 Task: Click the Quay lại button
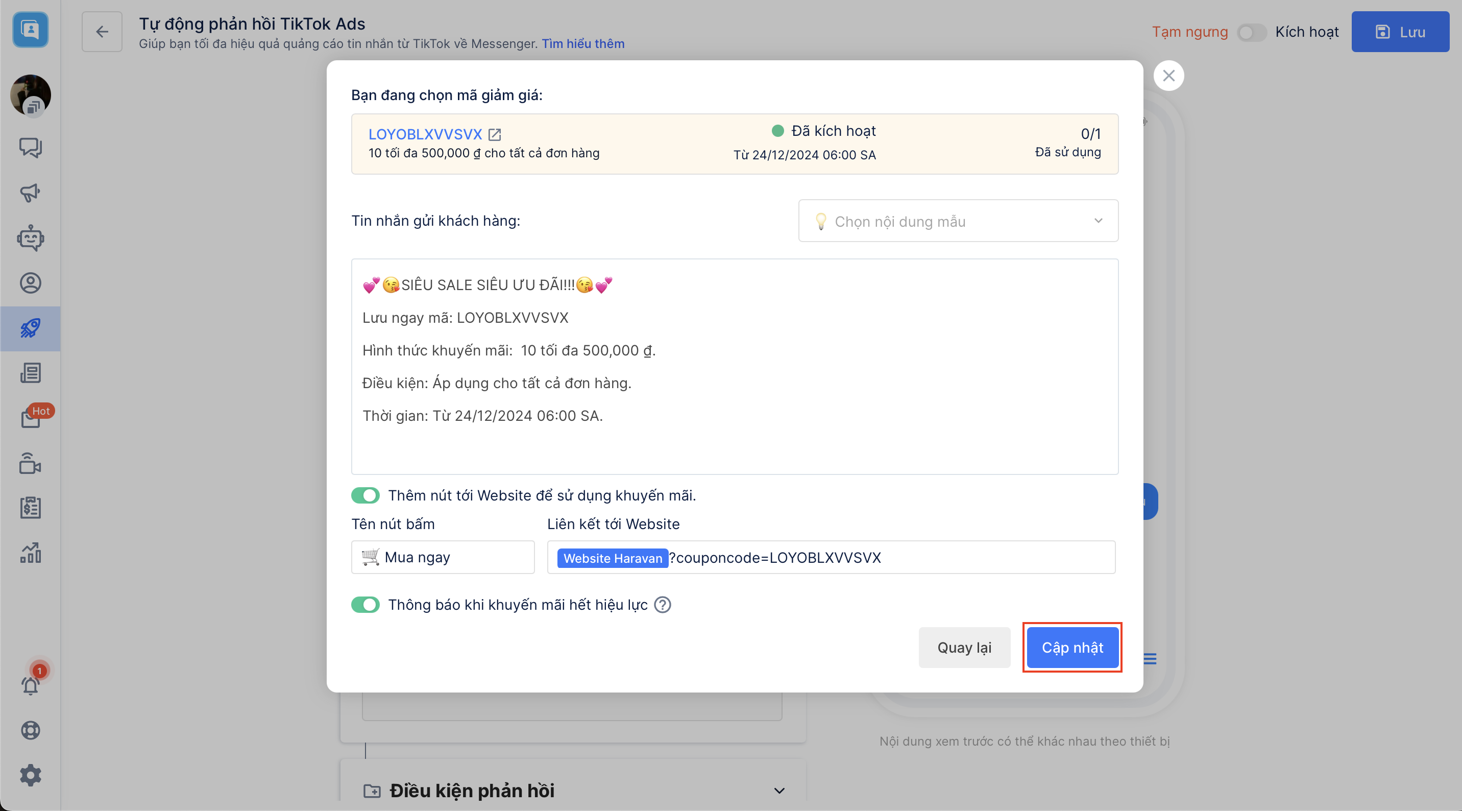(964, 648)
